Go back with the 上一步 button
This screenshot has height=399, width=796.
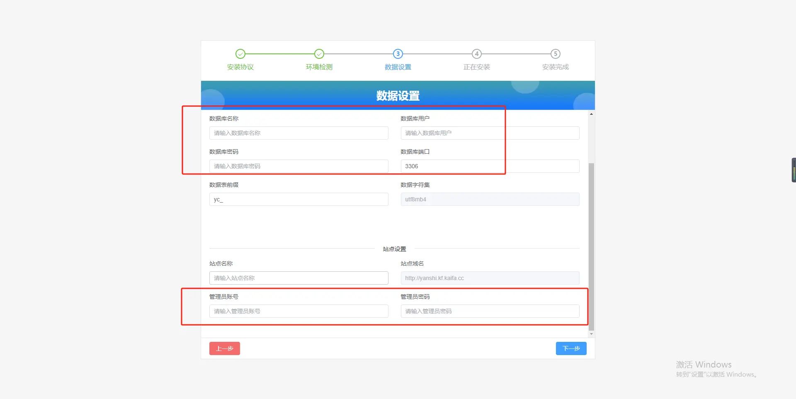point(225,348)
